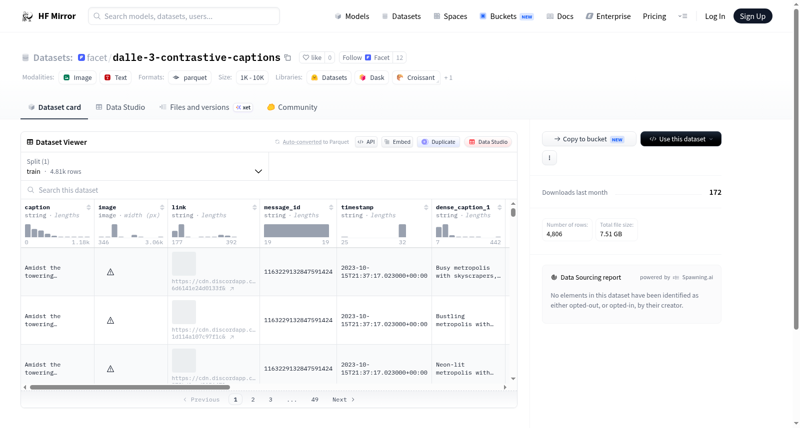The image size is (800, 428).
Task: Sort the image column
Action: point(162,207)
